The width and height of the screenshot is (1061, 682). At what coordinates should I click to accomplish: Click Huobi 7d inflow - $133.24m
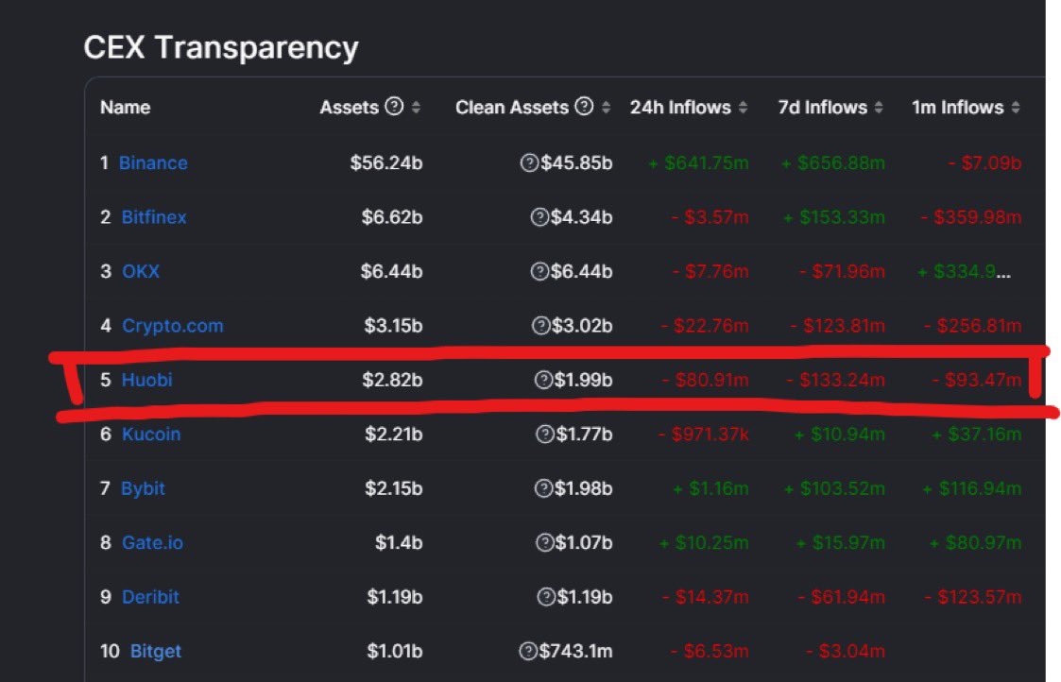coord(836,381)
